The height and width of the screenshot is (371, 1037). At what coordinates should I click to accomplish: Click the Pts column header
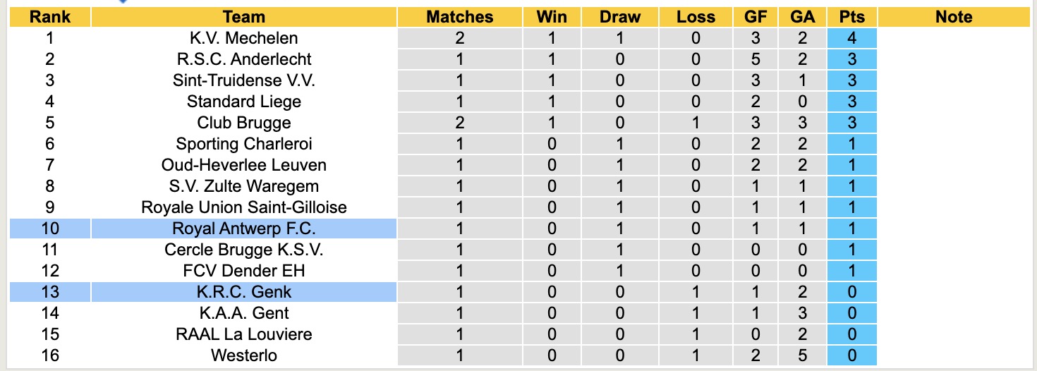coord(851,17)
